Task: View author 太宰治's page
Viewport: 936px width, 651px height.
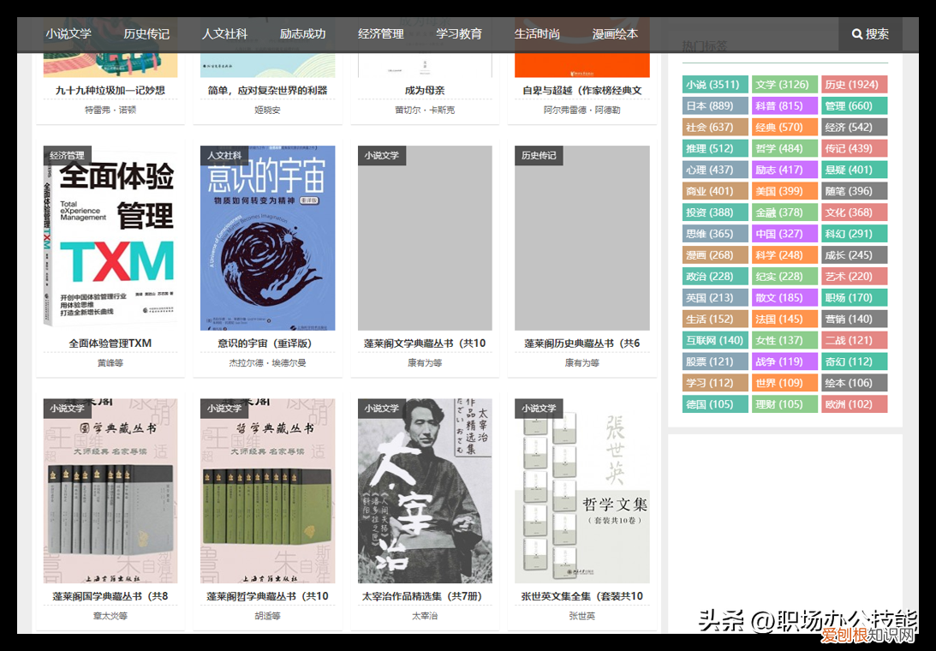Action: tap(424, 616)
